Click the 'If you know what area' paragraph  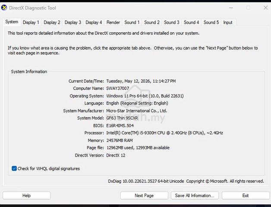click(x=133, y=50)
